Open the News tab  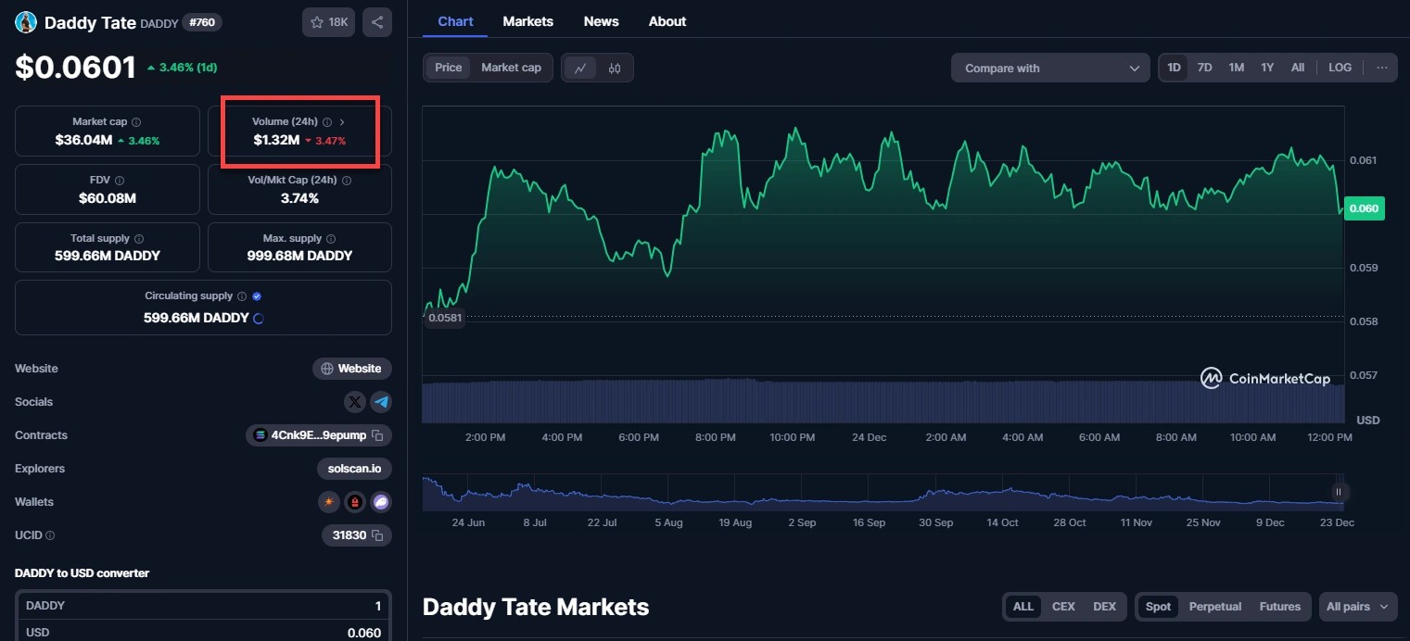601,21
